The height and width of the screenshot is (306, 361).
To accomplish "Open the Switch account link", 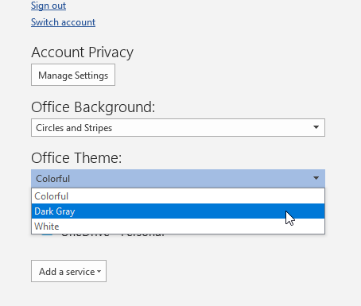I will click(63, 22).
